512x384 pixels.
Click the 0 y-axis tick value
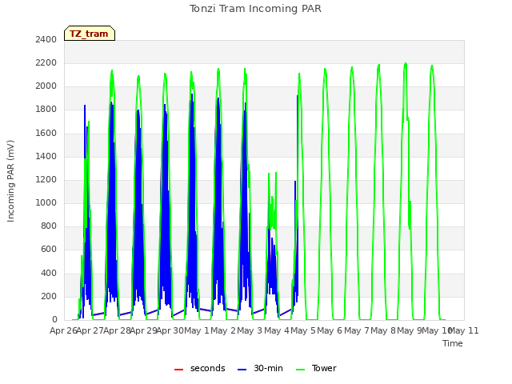pyautogui.click(x=54, y=320)
